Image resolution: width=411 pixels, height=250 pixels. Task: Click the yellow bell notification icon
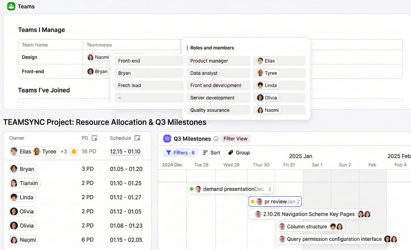tap(74, 152)
